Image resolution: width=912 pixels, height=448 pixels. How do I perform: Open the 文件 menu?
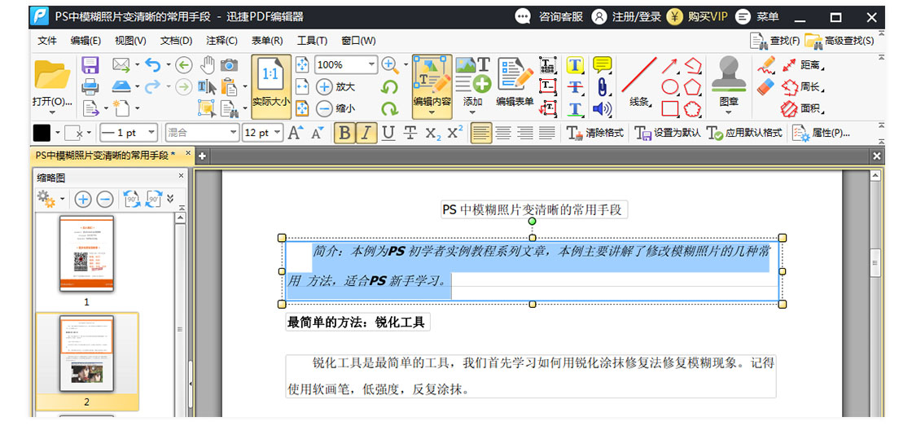tap(47, 41)
